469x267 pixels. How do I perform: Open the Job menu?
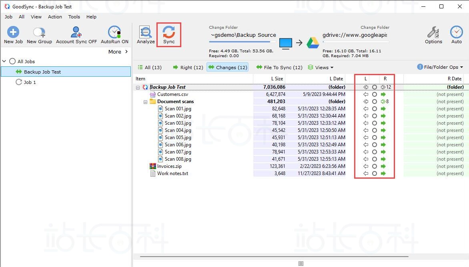pyautogui.click(x=8, y=17)
